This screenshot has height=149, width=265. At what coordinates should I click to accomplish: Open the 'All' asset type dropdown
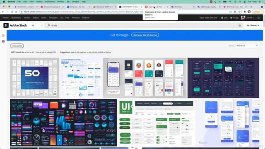[x=37, y=25]
